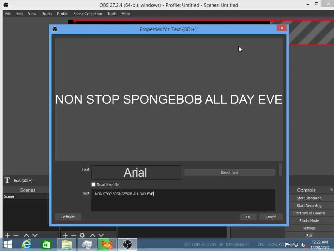
Task: Open the Edit menu
Action: (x=19, y=14)
